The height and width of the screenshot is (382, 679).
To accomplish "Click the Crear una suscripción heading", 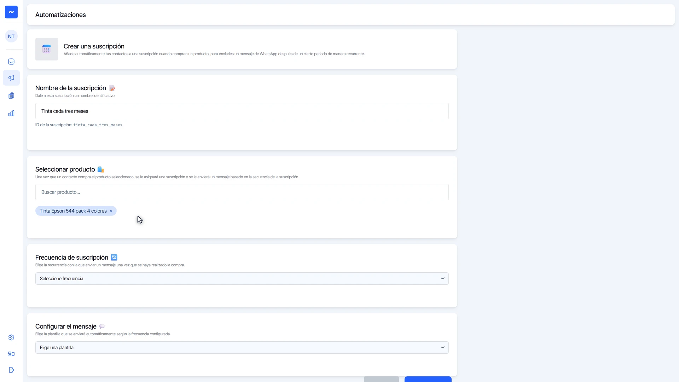I will click(94, 46).
